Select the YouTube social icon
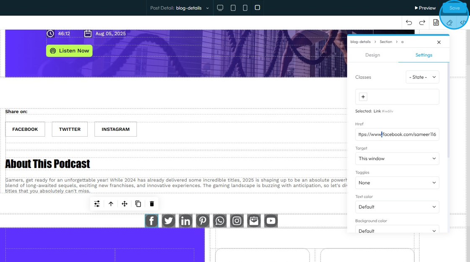This screenshot has width=470, height=262. pyautogui.click(x=271, y=220)
